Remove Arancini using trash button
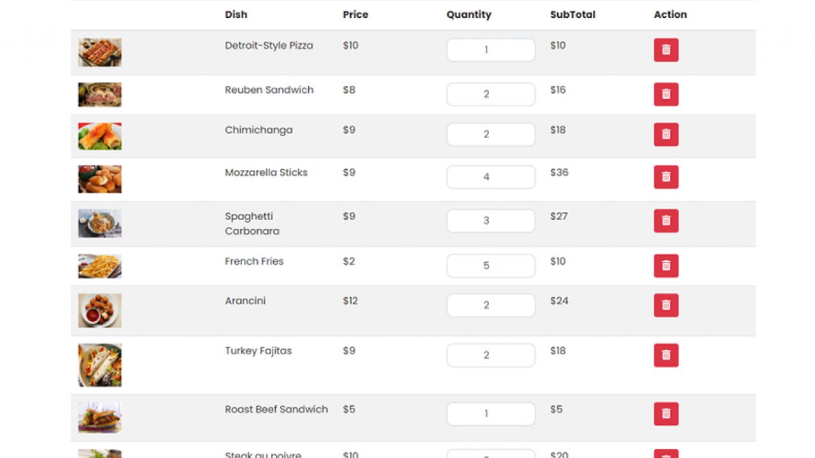The image size is (815, 458). click(666, 305)
